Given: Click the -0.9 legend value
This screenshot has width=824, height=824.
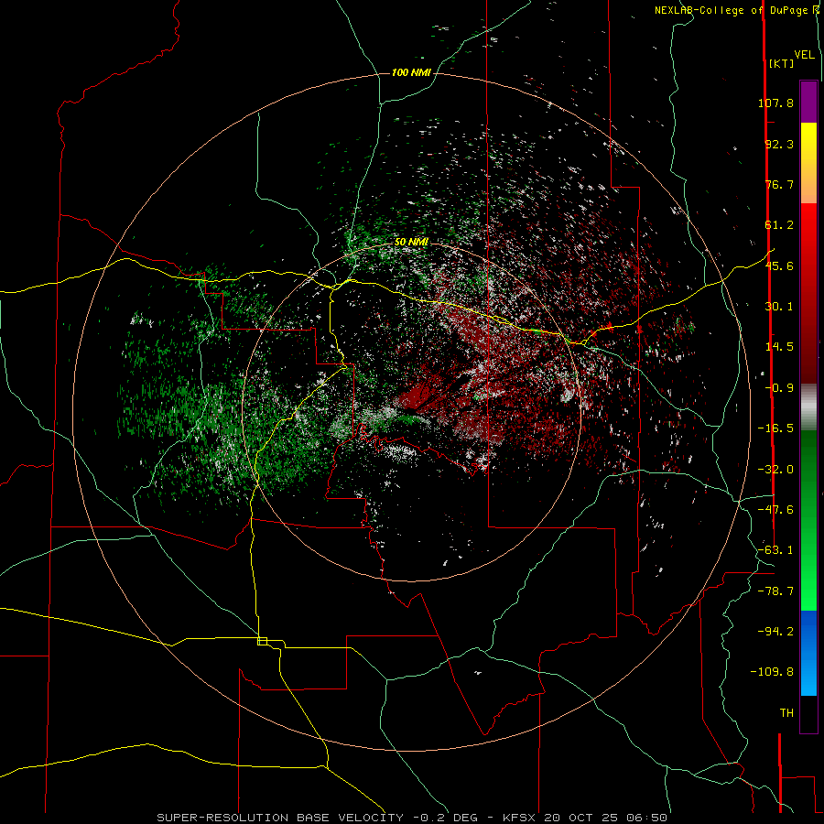Looking at the screenshot, I should click(x=779, y=388).
